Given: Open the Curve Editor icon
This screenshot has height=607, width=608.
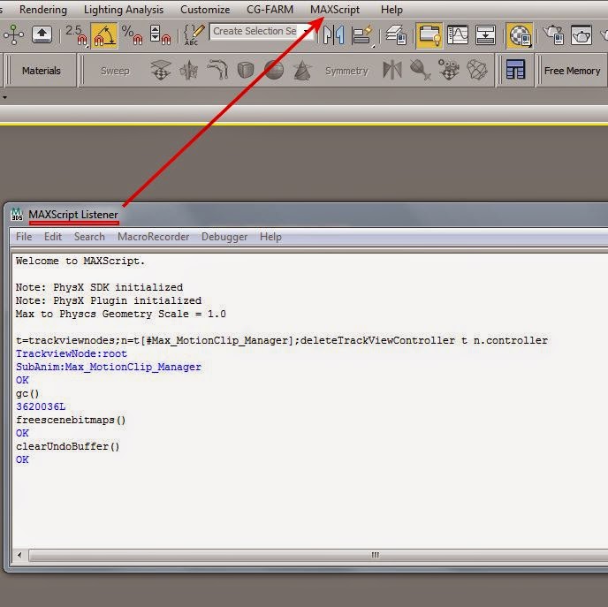Looking at the screenshot, I should click(458, 34).
